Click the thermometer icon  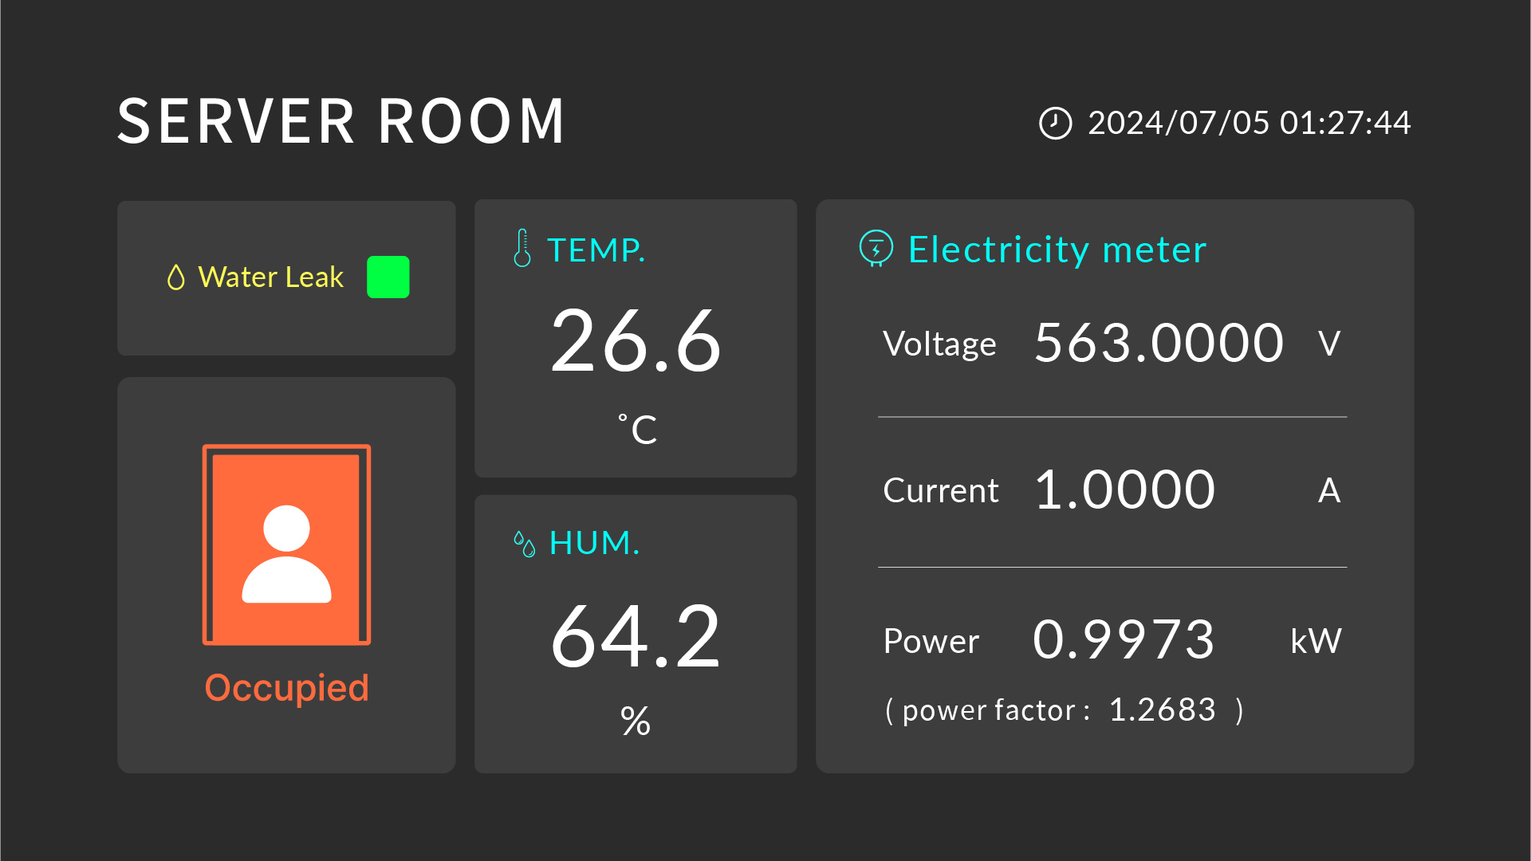pos(522,249)
